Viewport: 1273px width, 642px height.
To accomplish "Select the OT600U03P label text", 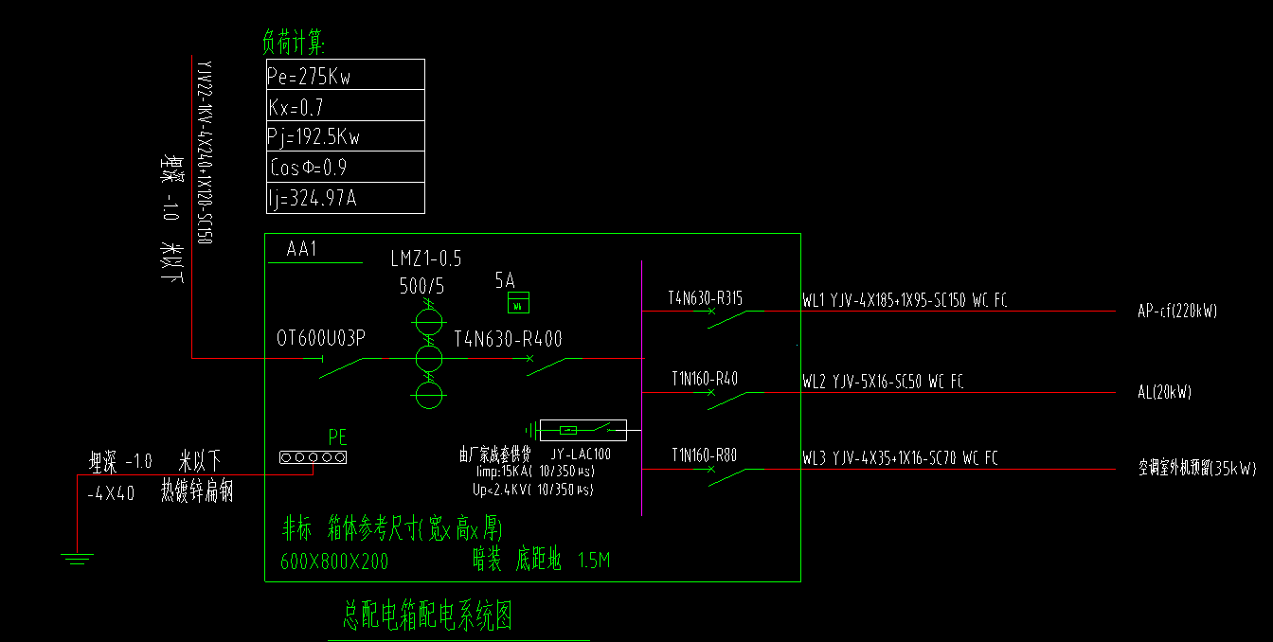I will 320,338.
